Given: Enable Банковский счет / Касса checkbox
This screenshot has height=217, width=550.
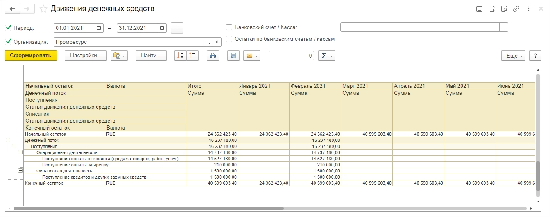Looking at the screenshot, I should click(x=229, y=27).
